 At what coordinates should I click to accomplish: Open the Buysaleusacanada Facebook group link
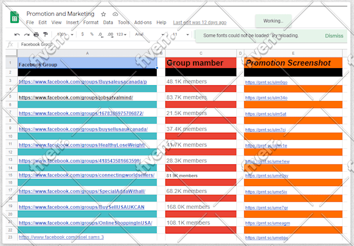click(x=83, y=82)
